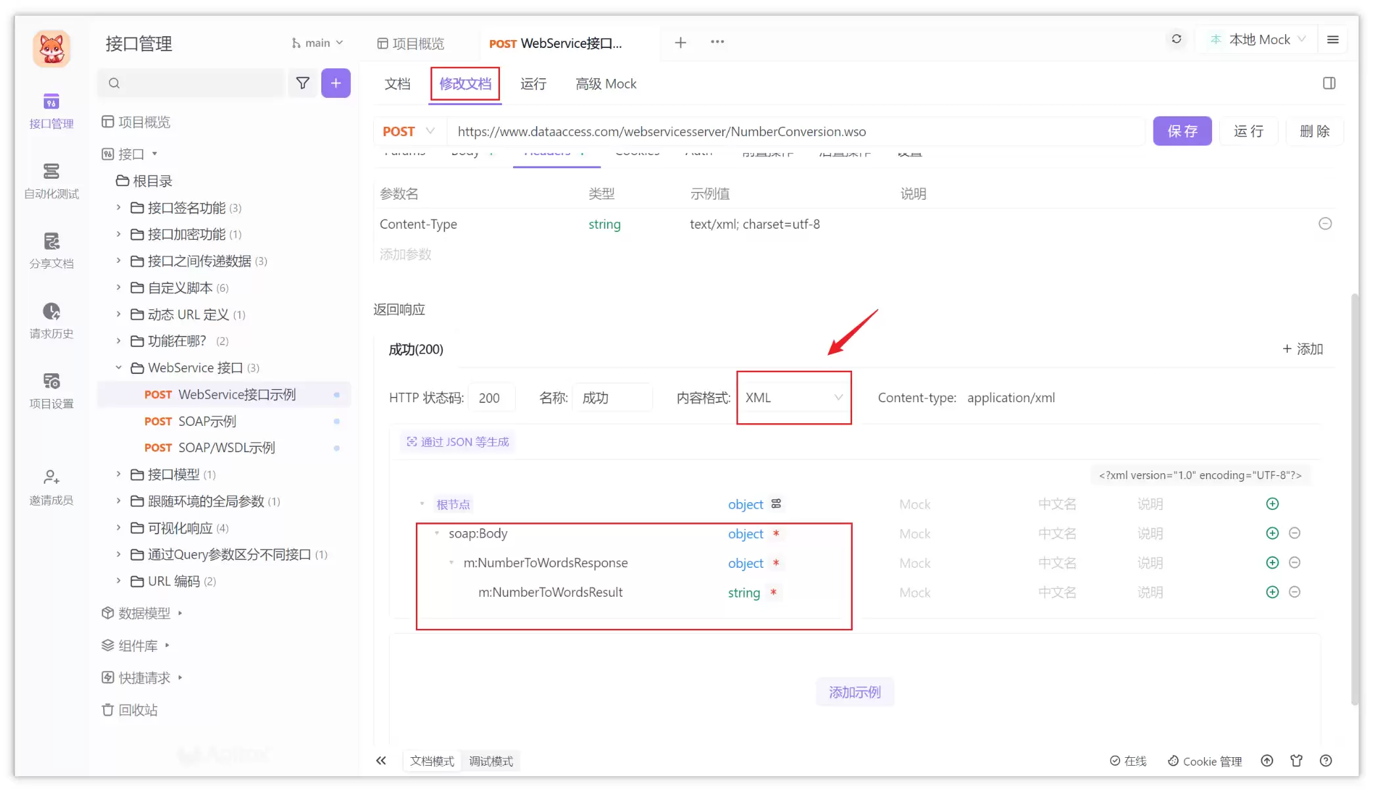
Task: Click 通过 JSON 等生成
Action: pyautogui.click(x=458, y=442)
